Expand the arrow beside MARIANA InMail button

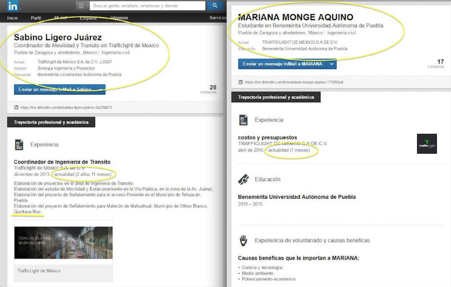click(x=331, y=64)
